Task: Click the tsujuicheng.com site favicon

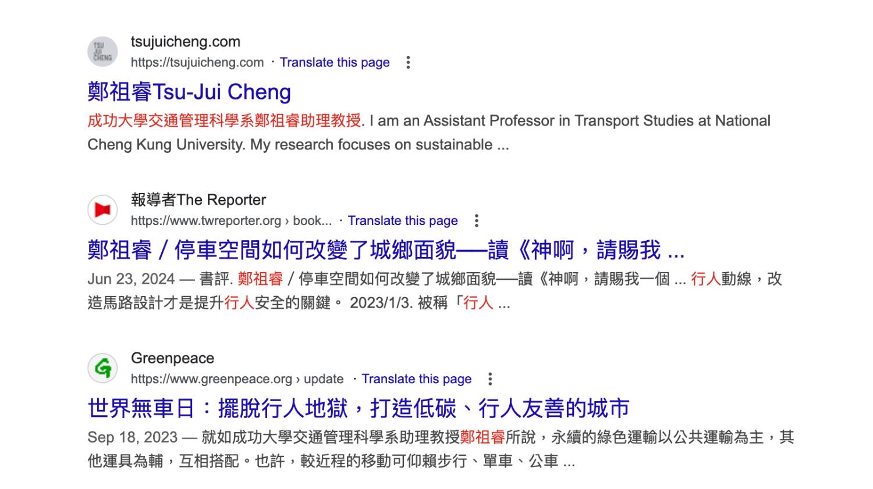Action: 102,52
